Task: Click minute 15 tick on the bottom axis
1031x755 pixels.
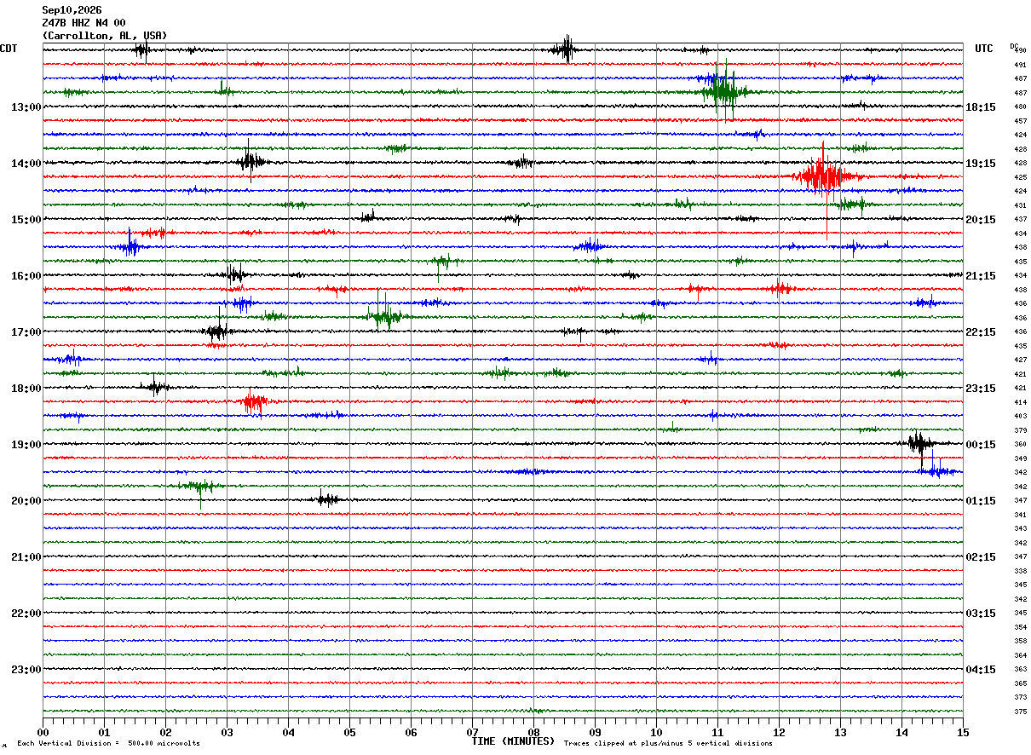Action: click(x=963, y=732)
